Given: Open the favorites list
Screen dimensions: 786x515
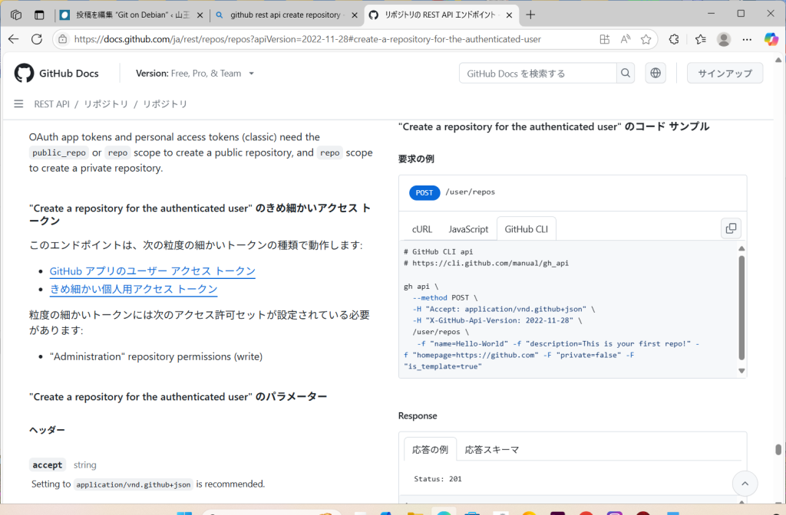Looking at the screenshot, I should click(x=700, y=39).
